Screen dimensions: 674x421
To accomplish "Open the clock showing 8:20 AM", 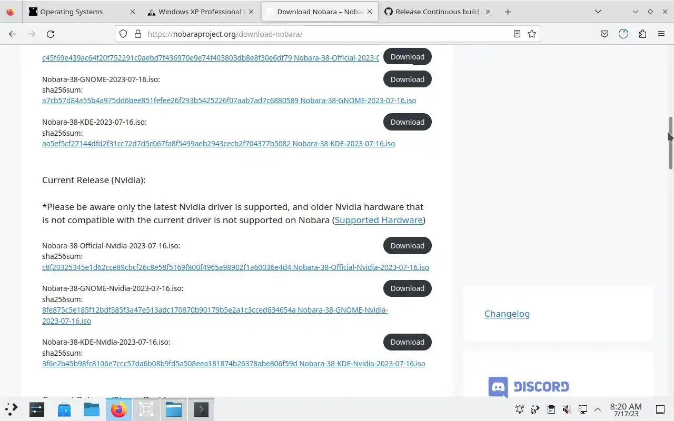I will 626,409.
